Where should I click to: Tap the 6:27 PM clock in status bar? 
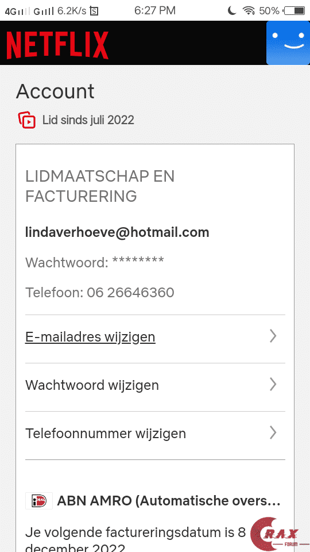point(155,10)
